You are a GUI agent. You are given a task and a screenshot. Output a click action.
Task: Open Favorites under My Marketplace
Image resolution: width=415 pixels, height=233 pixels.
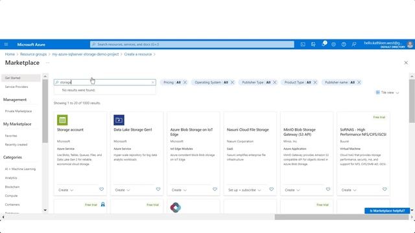pyautogui.click(x=11, y=136)
